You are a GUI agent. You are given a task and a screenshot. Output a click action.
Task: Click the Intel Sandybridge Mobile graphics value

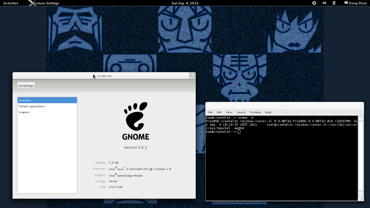[126, 175]
